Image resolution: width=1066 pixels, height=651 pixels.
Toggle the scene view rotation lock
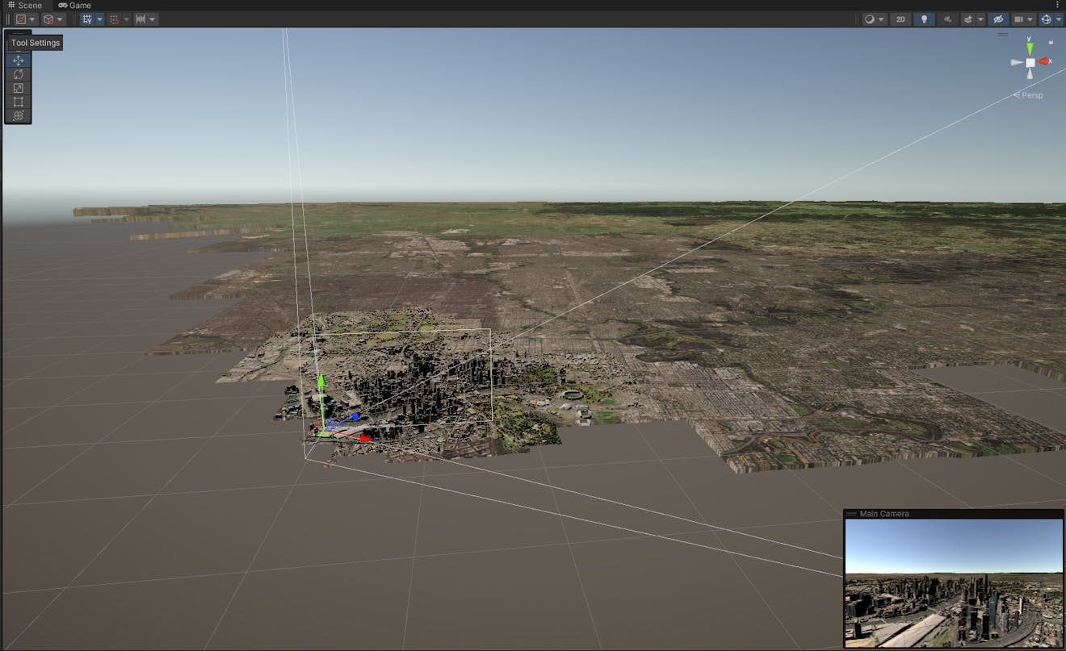[1051, 42]
